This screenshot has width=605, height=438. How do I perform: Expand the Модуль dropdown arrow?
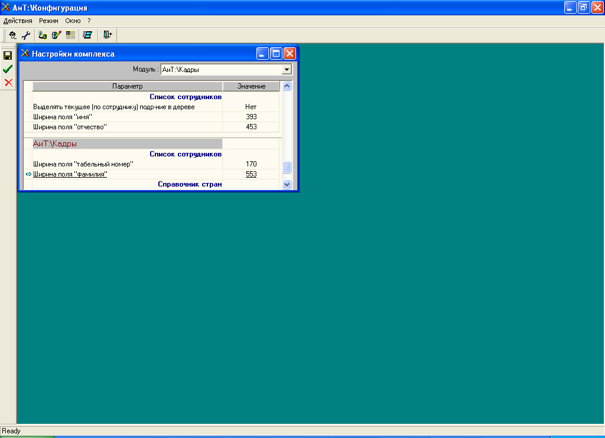tap(287, 70)
